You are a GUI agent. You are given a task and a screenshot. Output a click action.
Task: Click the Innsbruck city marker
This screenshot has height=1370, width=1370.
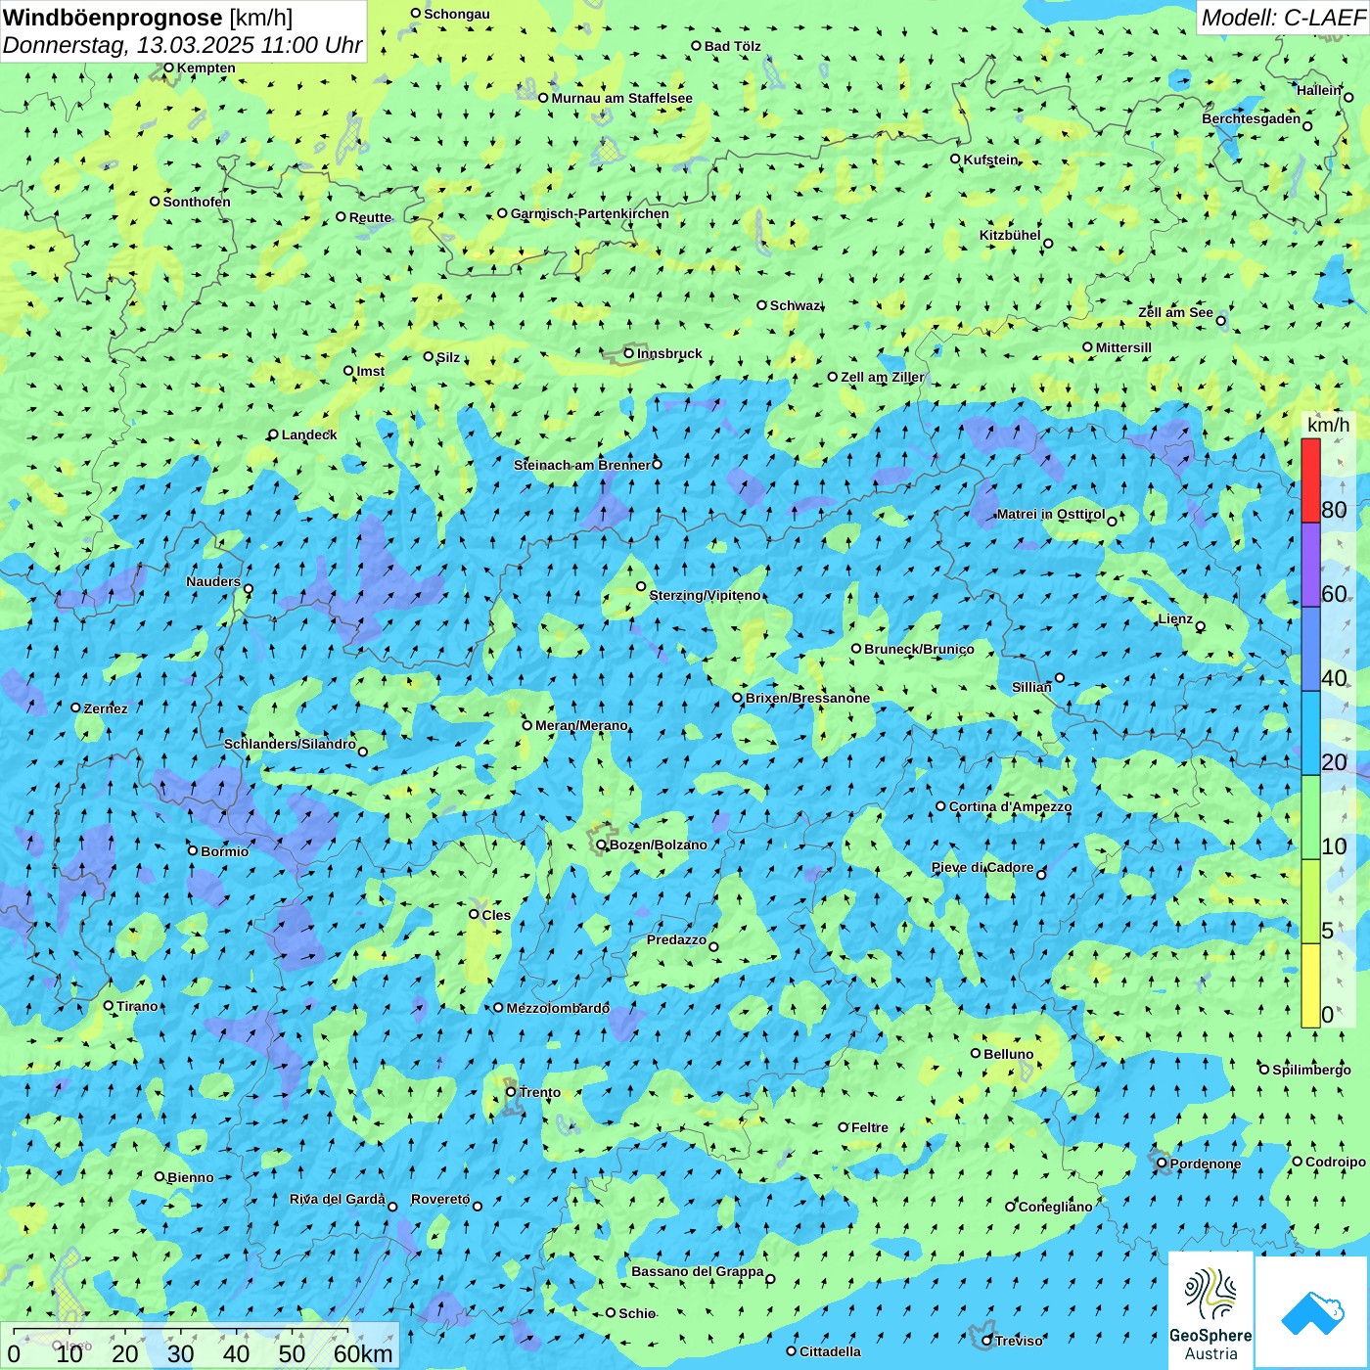[629, 353]
